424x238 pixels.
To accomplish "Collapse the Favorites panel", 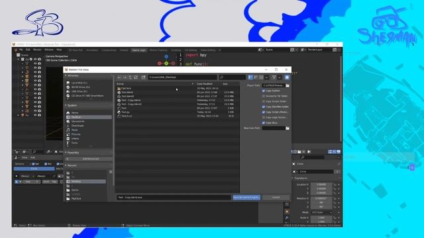I will [x=66, y=153].
